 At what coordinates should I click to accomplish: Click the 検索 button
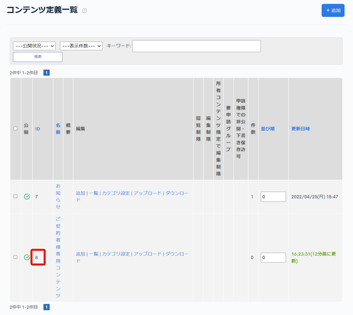pyautogui.click(x=38, y=57)
